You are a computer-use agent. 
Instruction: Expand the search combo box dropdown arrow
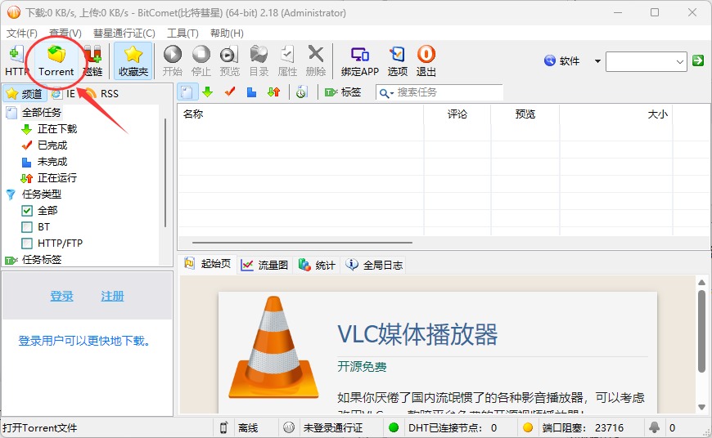tap(680, 61)
